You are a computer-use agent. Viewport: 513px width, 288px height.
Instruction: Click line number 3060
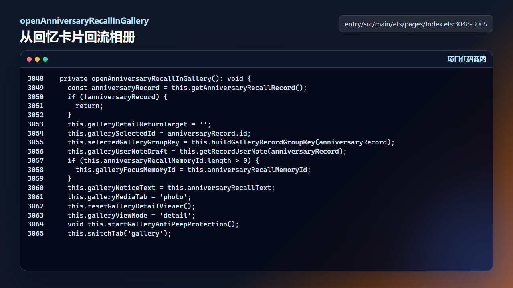tap(36, 188)
